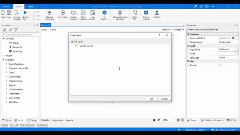Toggle the ContinueOnError value box

(x=233, y=38)
